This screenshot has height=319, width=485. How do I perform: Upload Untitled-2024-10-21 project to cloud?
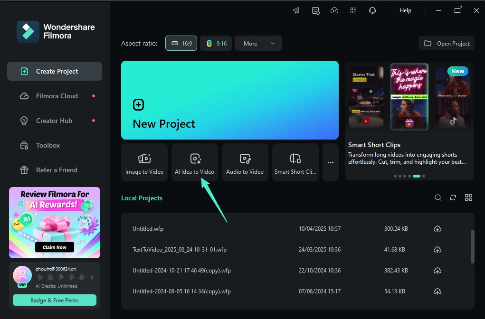[x=437, y=271]
